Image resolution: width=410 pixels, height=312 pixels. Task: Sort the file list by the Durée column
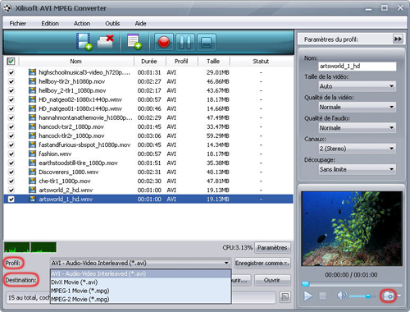149,62
